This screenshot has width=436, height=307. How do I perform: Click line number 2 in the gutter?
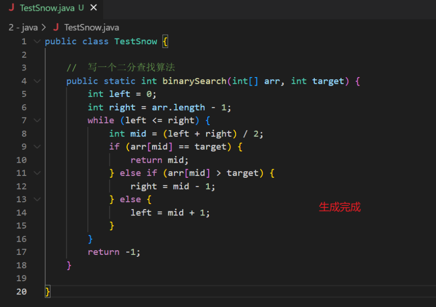pos(24,55)
